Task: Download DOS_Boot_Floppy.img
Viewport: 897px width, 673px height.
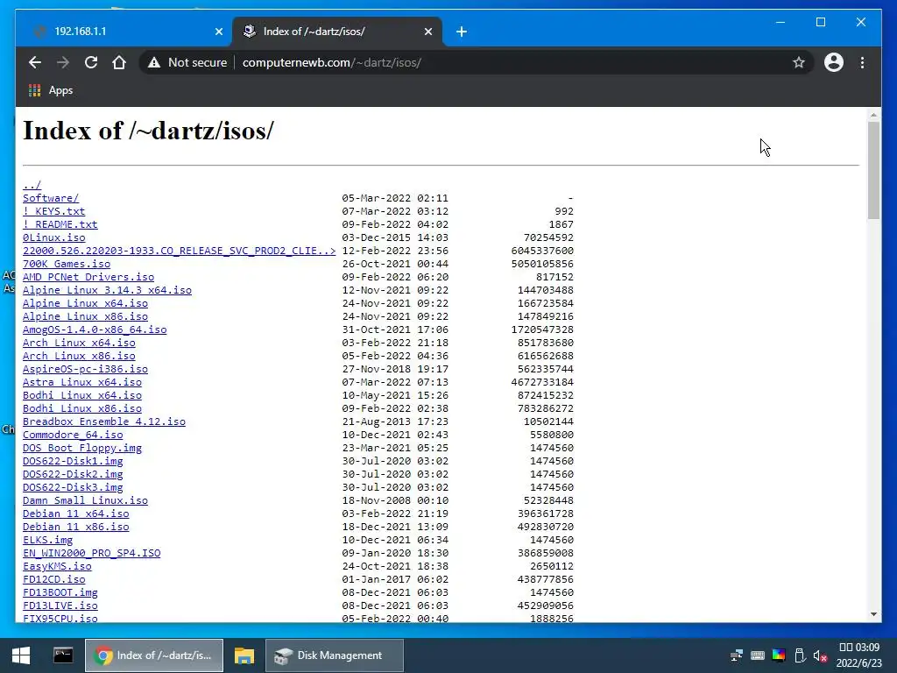Action: tap(82, 448)
